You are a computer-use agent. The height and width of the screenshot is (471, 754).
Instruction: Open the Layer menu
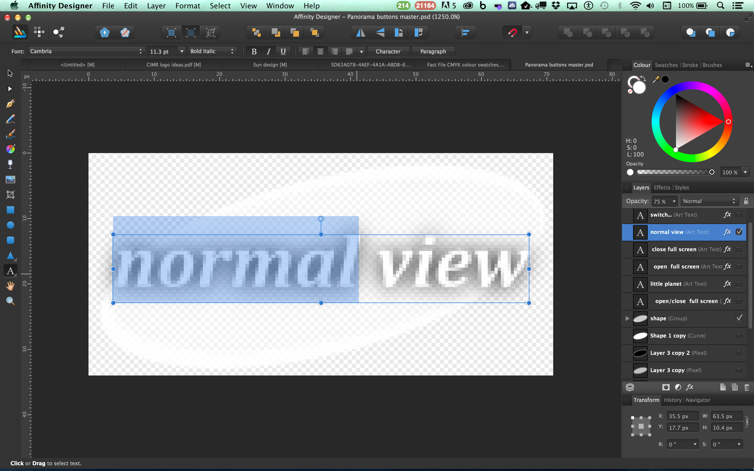(x=156, y=5)
